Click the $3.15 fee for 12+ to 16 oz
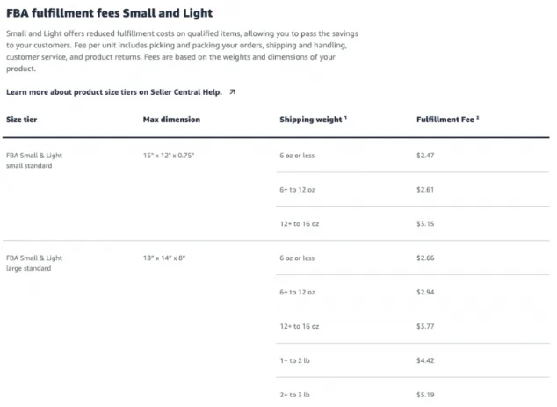This screenshot has height=407, width=557. point(425,223)
